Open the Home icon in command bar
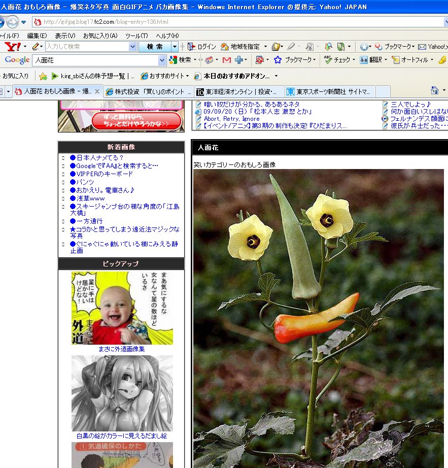 (x=434, y=91)
